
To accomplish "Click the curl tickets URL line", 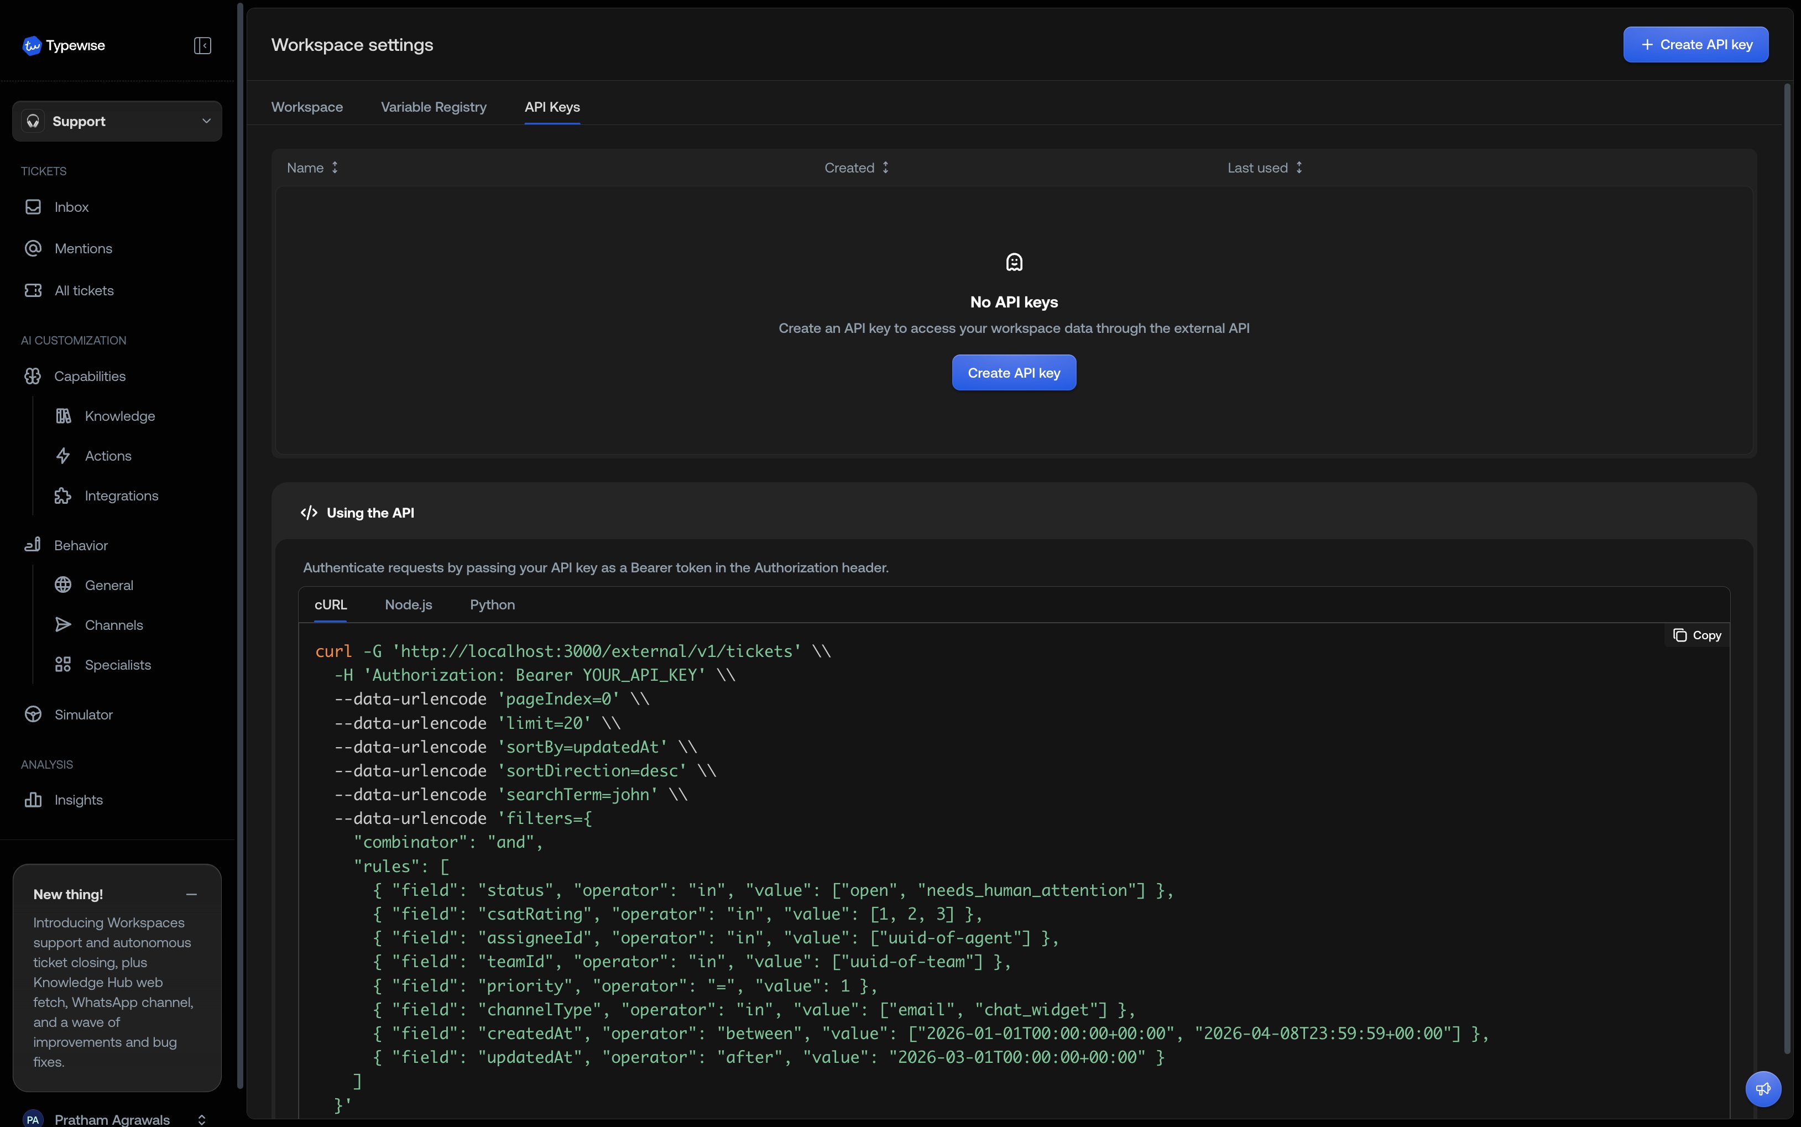I will [x=573, y=651].
